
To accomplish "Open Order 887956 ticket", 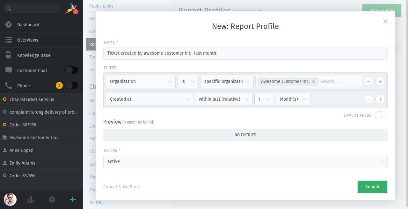I will click(x=41, y=125).
